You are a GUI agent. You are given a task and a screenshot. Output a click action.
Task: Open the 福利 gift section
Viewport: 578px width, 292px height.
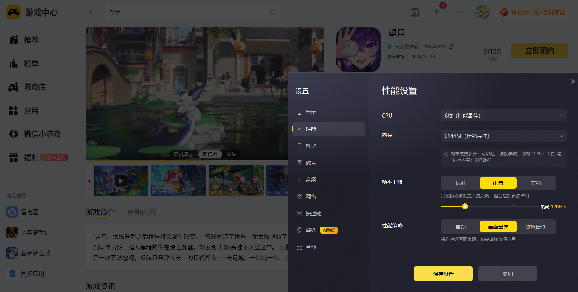coord(24,158)
